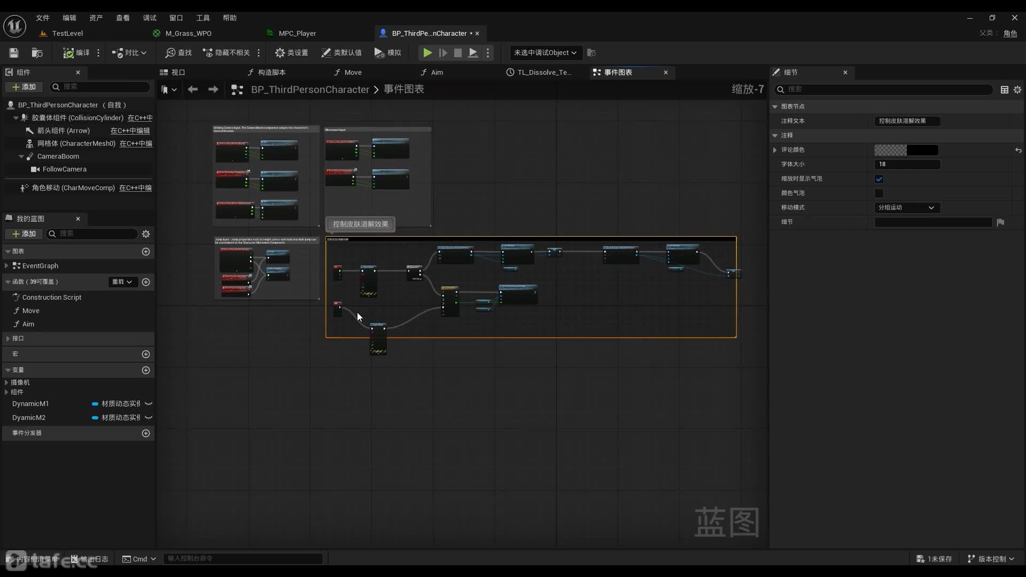The image size is (1026, 577).
Task: Uncheck 缩放时显示气泡 checkbox
Action: (x=879, y=179)
